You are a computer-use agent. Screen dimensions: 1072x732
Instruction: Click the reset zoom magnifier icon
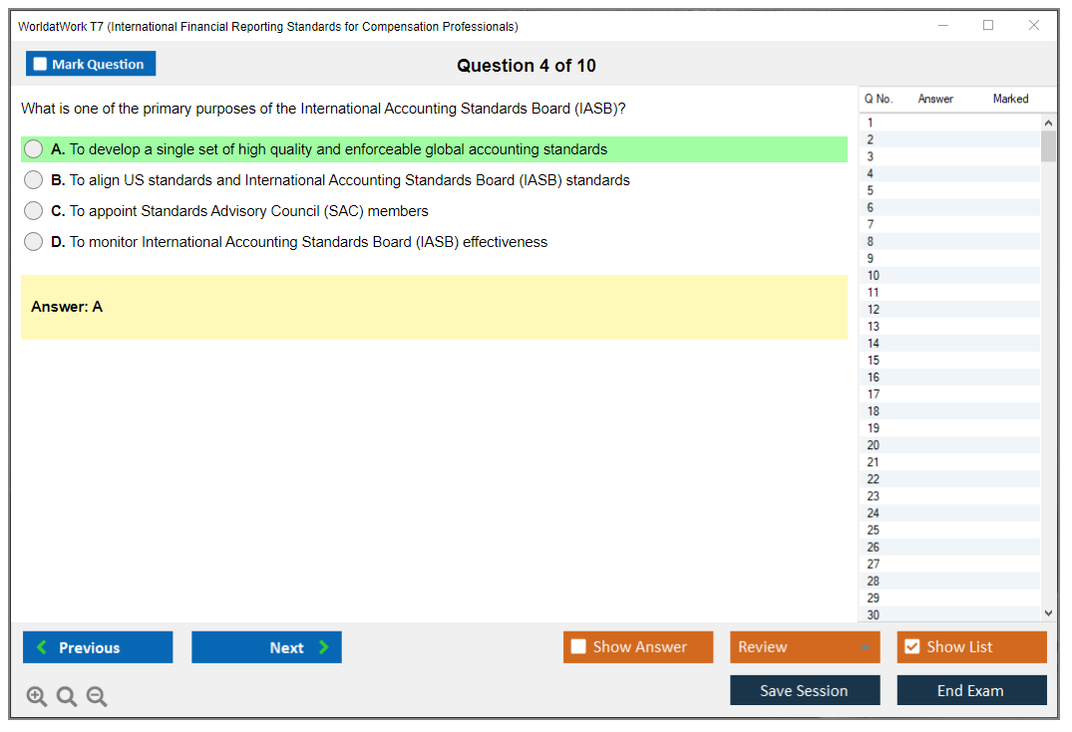click(67, 696)
